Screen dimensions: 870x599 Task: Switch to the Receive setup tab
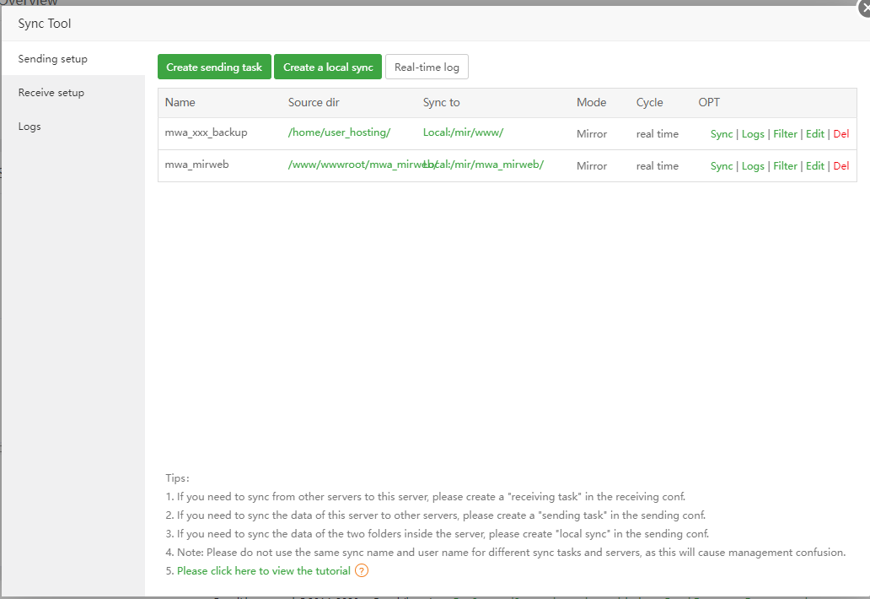click(51, 92)
